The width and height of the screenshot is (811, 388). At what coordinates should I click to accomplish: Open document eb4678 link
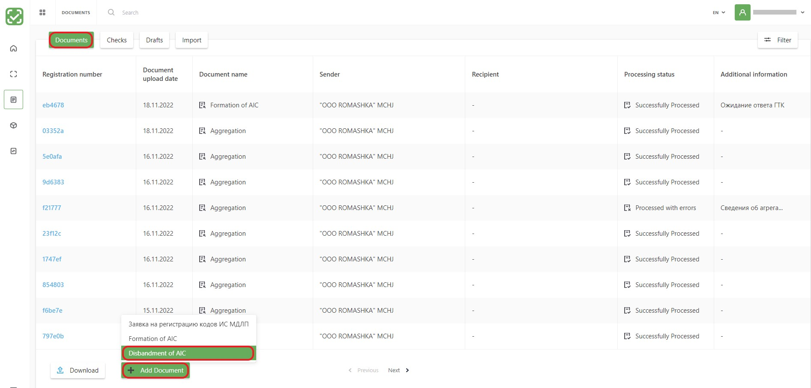(53, 105)
